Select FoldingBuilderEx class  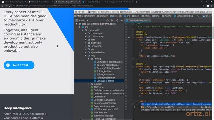pyautogui.click(x=104, y=75)
